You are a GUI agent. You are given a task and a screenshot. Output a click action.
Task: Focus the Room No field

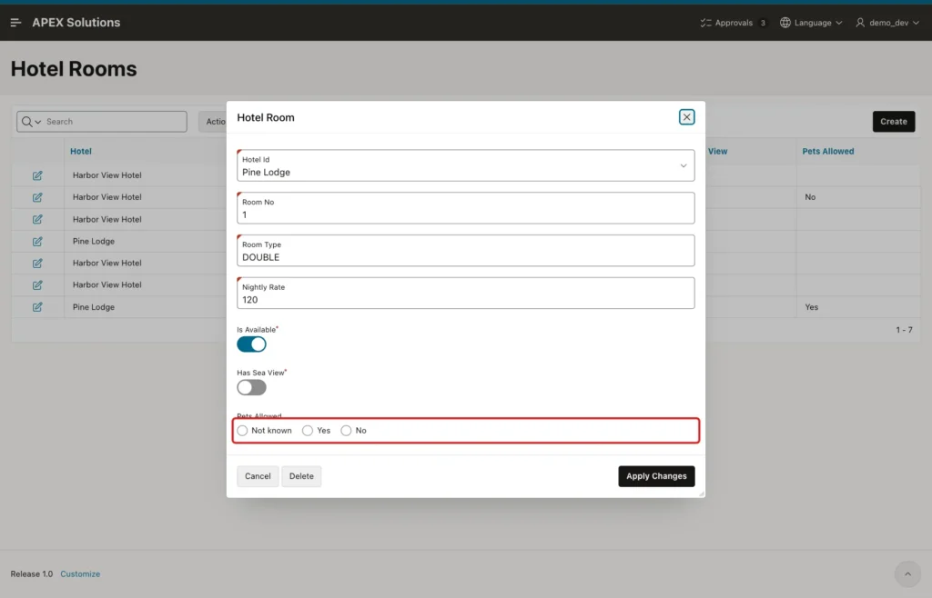click(x=465, y=208)
